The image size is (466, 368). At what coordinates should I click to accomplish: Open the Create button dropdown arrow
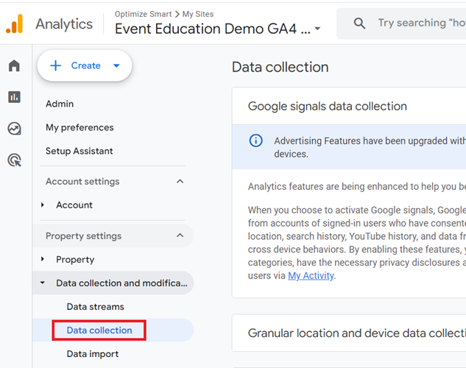click(116, 66)
